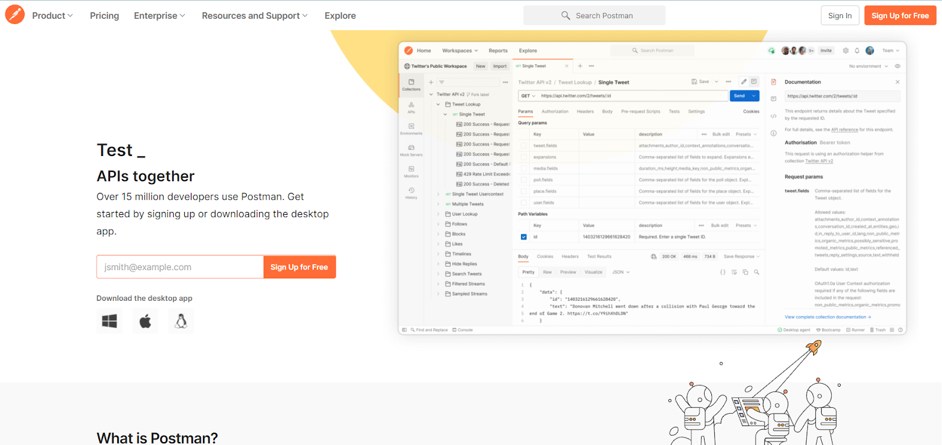This screenshot has width=942, height=445.
Task: Click the copy response icon in the preview
Action: pyautogui.click(x=745, y=272)
